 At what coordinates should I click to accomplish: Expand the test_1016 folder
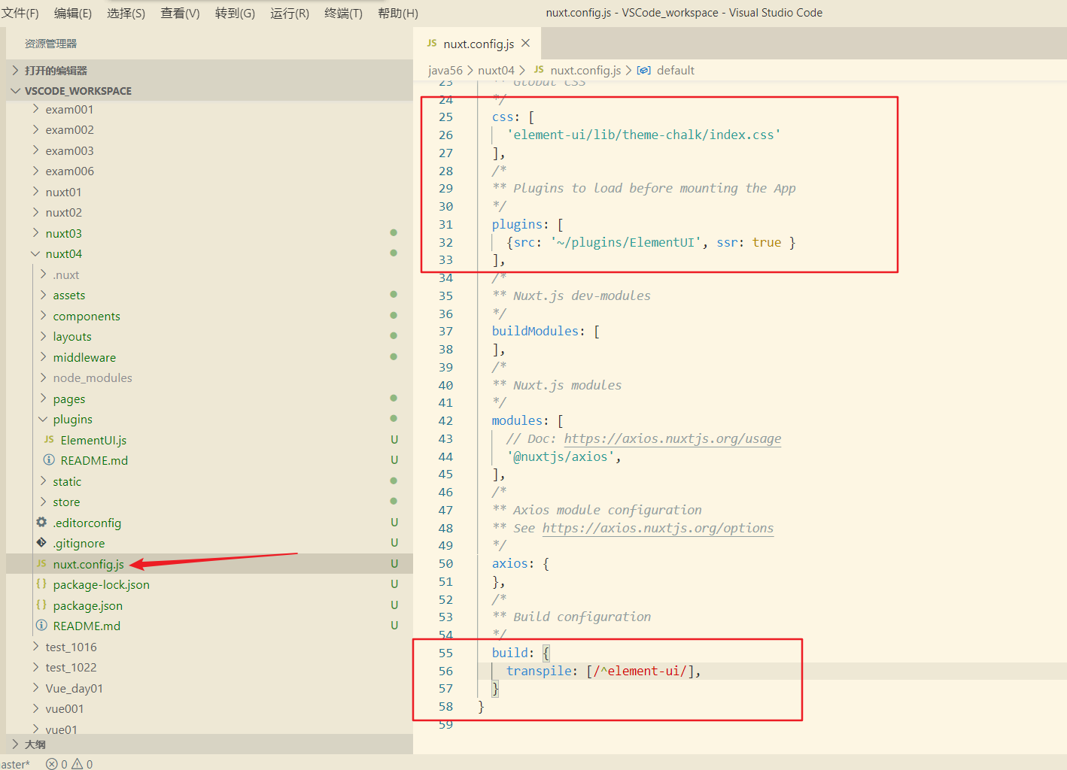tap(35, 647)
